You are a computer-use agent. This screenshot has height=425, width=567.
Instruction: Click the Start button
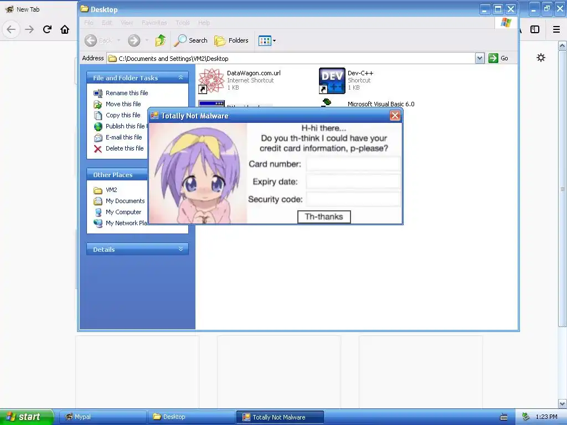pyautogui.click(x=27, y=417)
